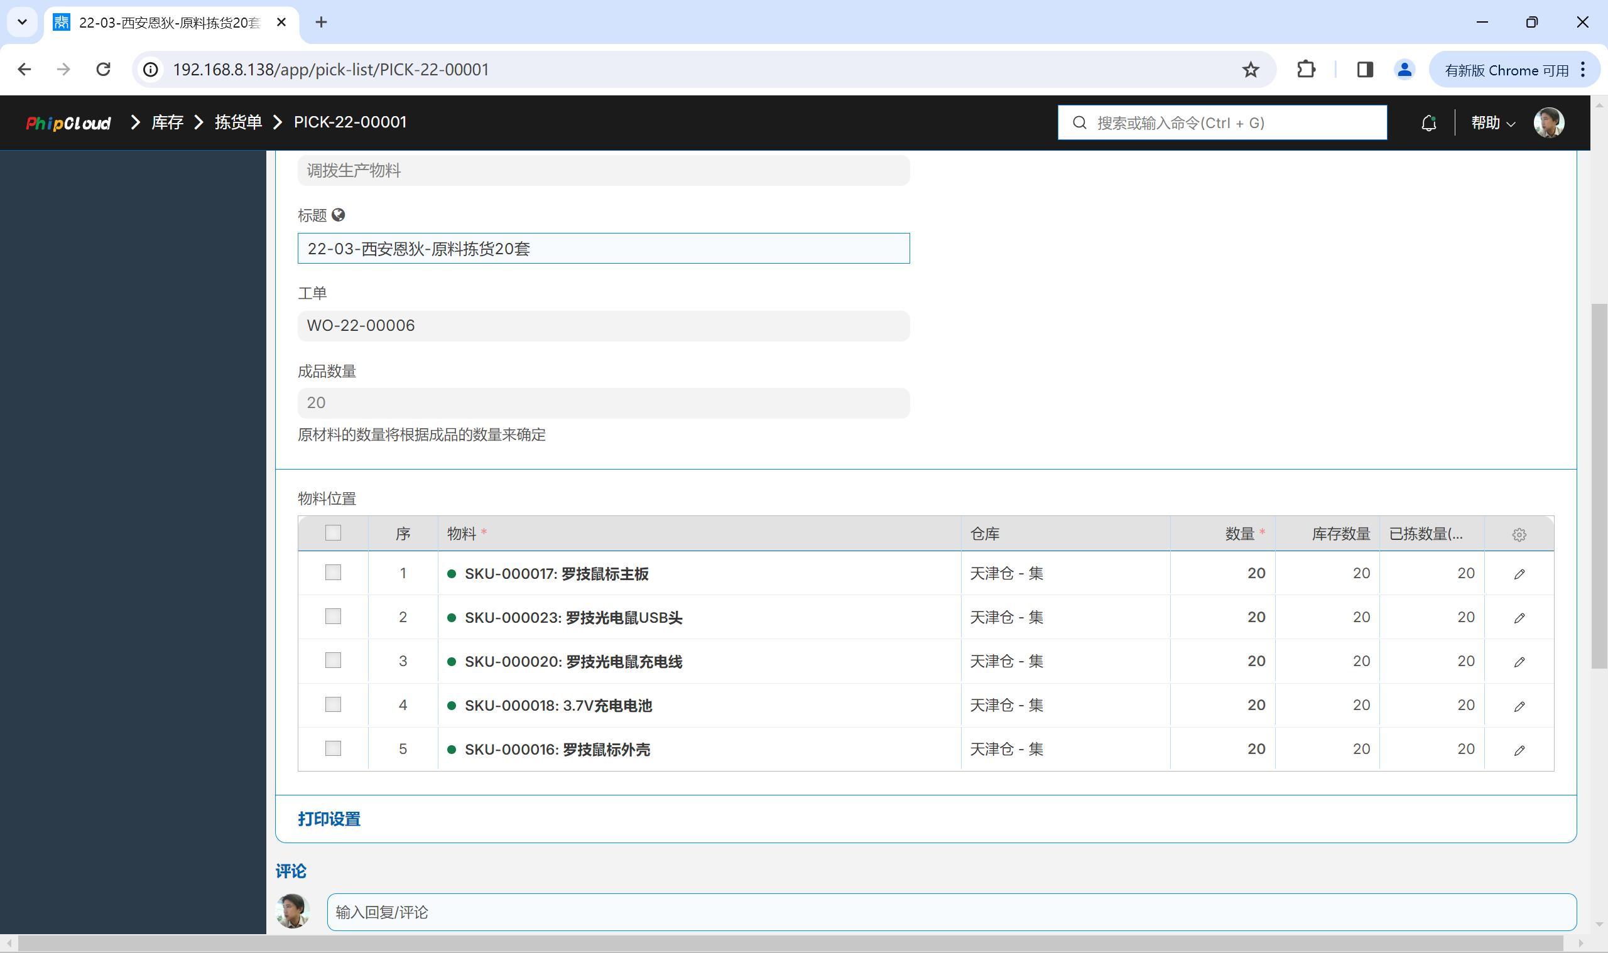Image resolution: width=1608 pixels, height=953 pixels.
Task: Edit row 1 with the pencil icon
Action: tap(1519, 573)
